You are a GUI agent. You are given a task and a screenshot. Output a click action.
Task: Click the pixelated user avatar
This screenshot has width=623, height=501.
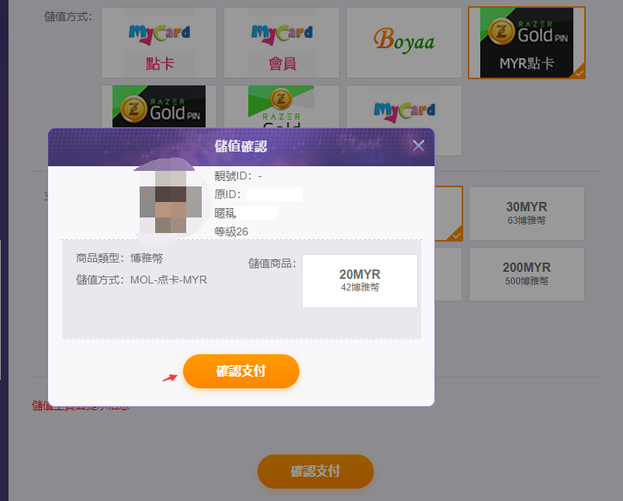pyautogui.click(x=171, y=201)
